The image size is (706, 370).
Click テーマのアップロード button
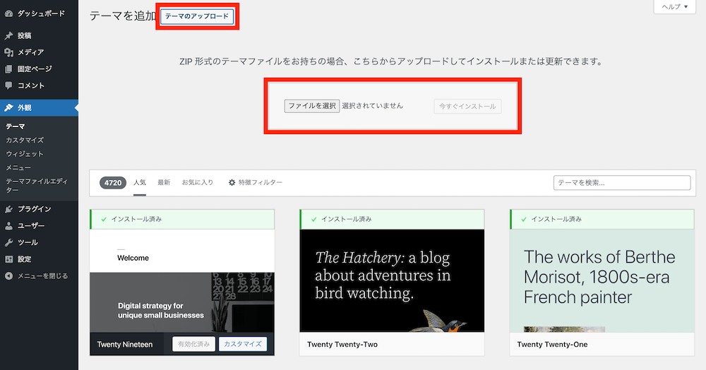point(197,16)
